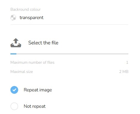Open the Backround colour picker field
The image size is (140, 114).
coord(69,18)
